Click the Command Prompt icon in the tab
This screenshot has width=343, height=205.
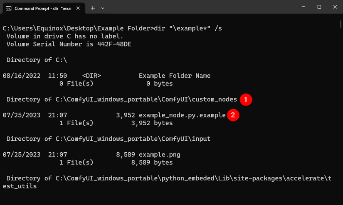(8, 8)
